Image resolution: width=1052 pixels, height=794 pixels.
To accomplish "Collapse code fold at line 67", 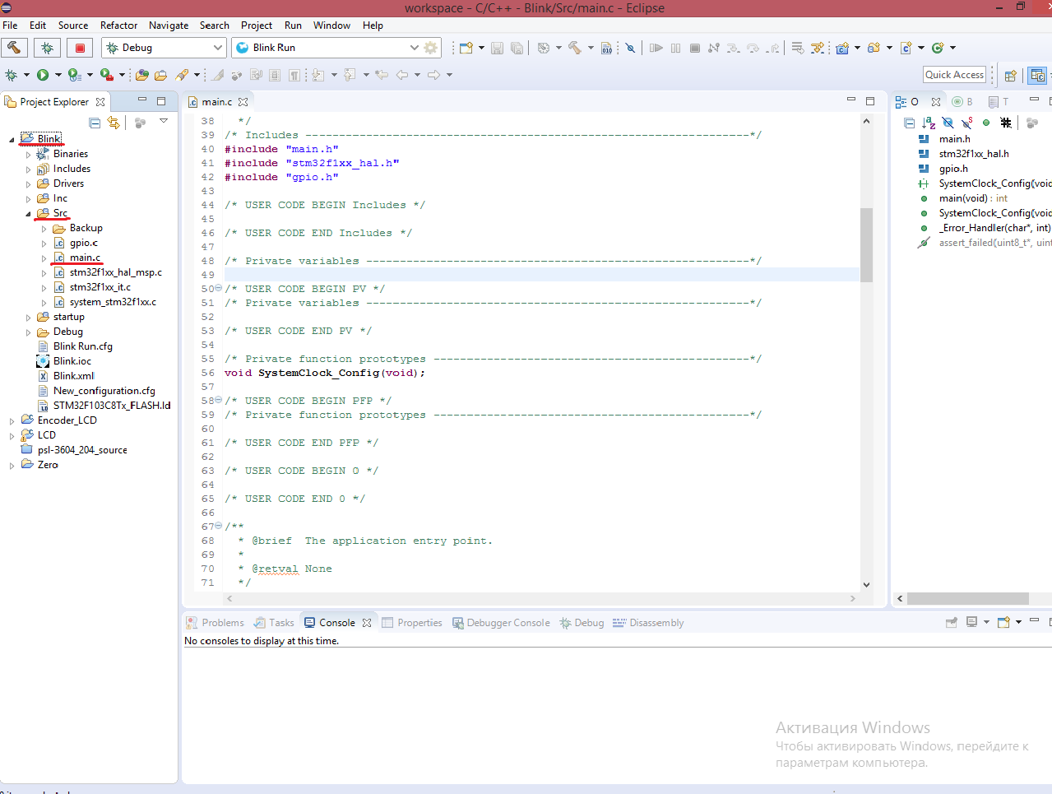I will (218, 526).
